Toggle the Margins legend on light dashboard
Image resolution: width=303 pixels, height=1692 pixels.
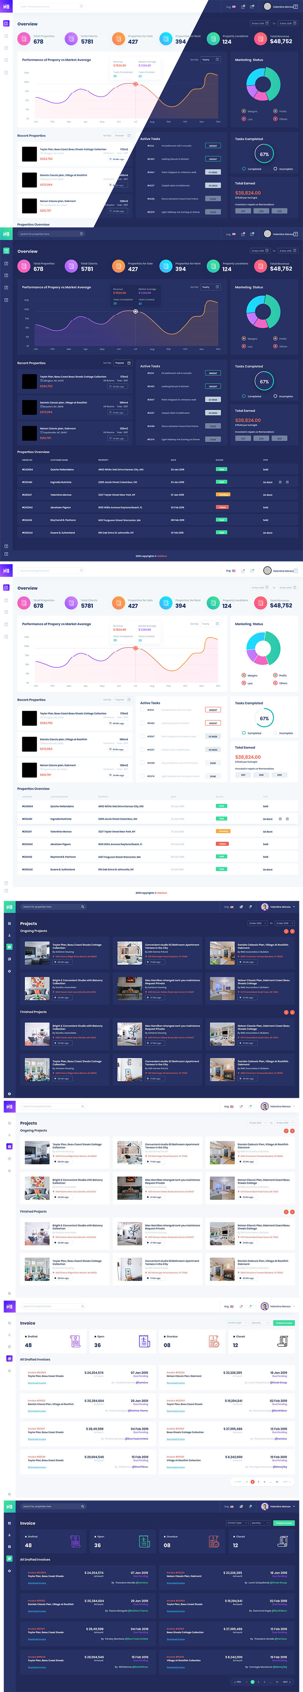pyautogui.click(x=250, y=675)
